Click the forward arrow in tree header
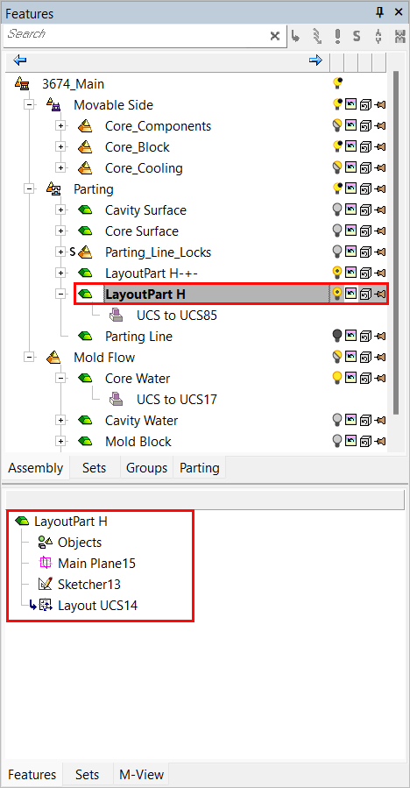The width and height of the screenshot is (410, 788). (x=315, y=60)
